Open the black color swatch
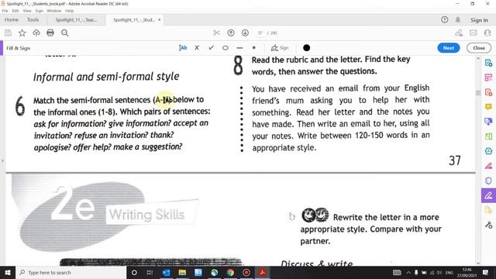496x279 pixels. point(306,48)
